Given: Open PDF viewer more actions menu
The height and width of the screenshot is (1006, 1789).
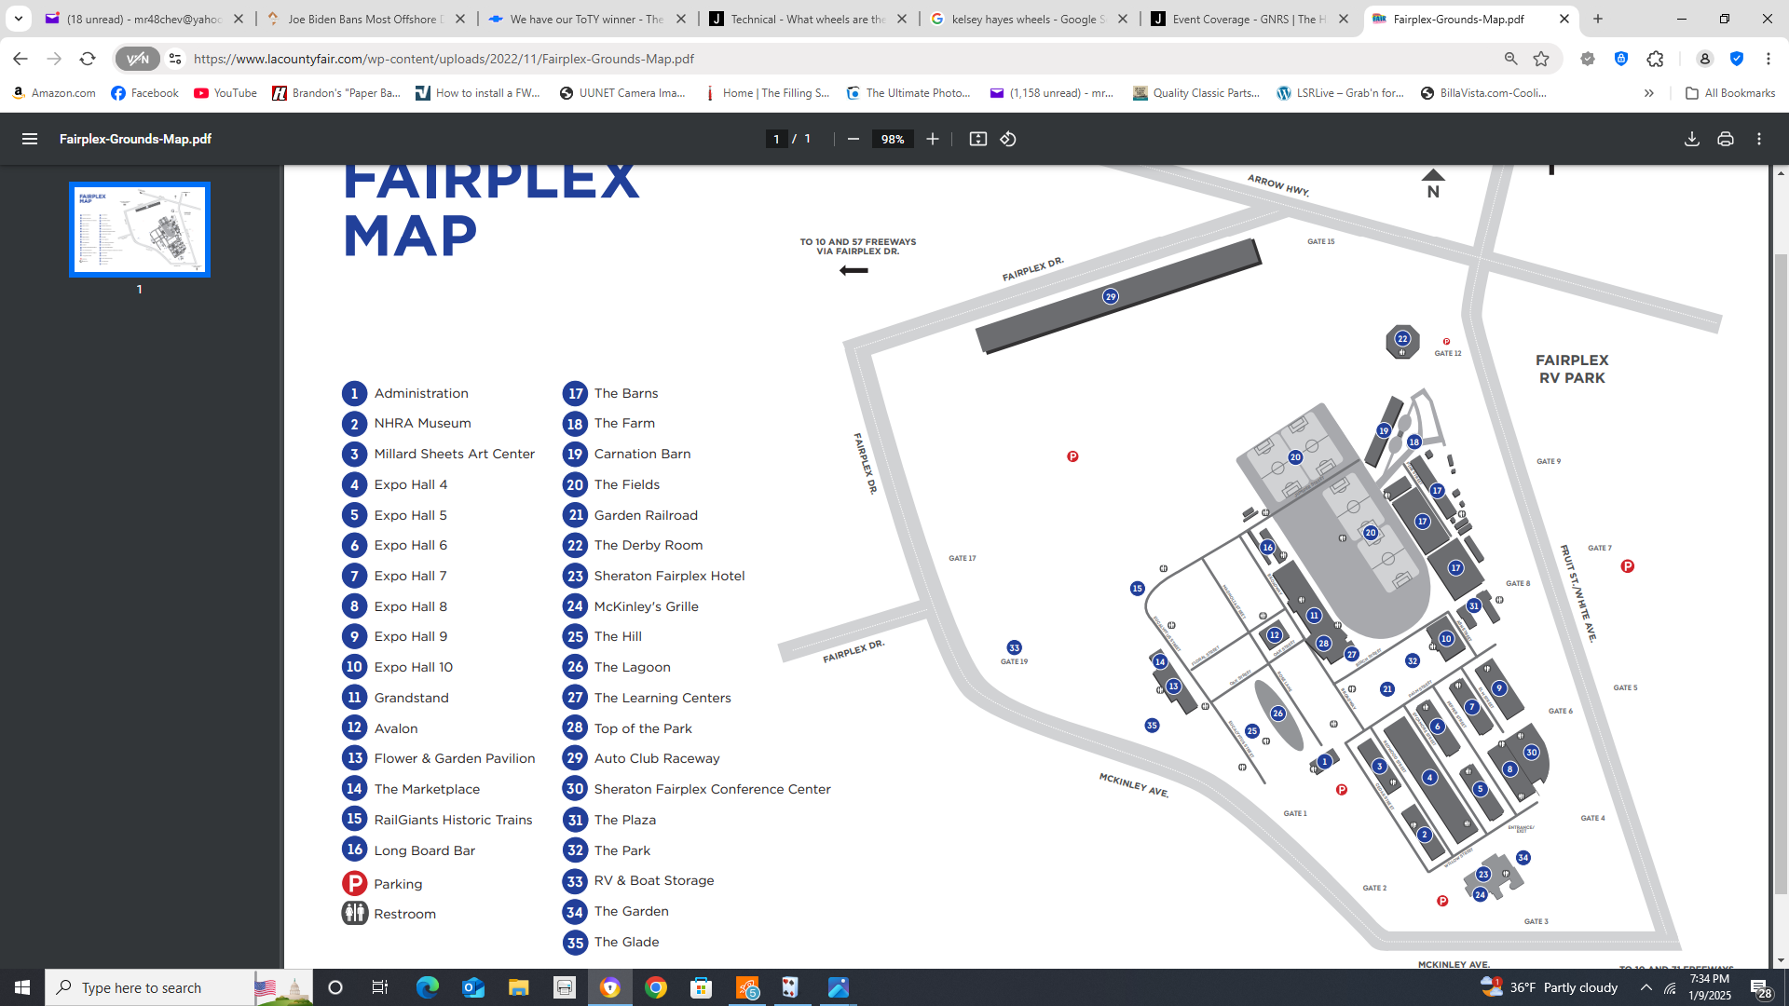Looking at the screenshot, I should 1759,139.
